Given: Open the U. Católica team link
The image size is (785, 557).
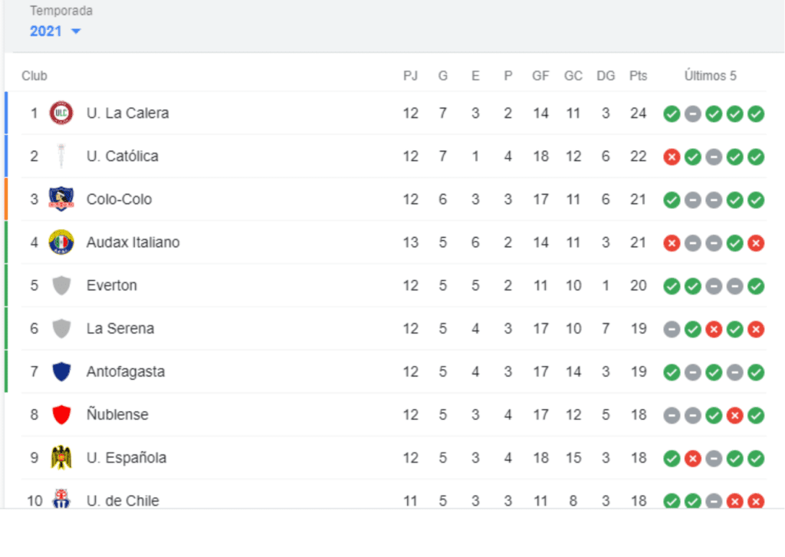Looking at the screenshot, I should [x=122, y=157].
